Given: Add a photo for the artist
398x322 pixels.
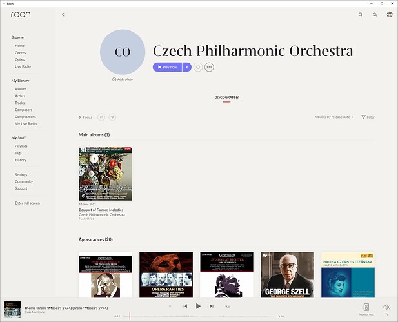Looking at the screenshot, I should point(123,79).
